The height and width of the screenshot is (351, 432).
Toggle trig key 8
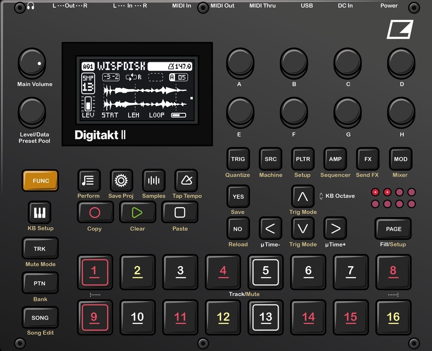393,272
